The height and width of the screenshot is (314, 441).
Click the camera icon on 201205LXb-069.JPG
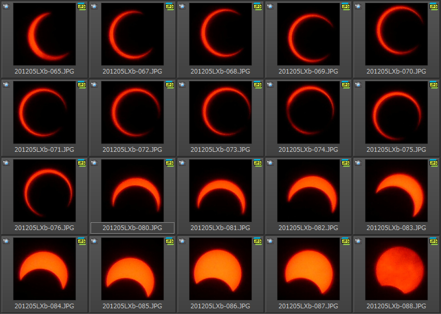pyautogui.click(x=270, y=6)
